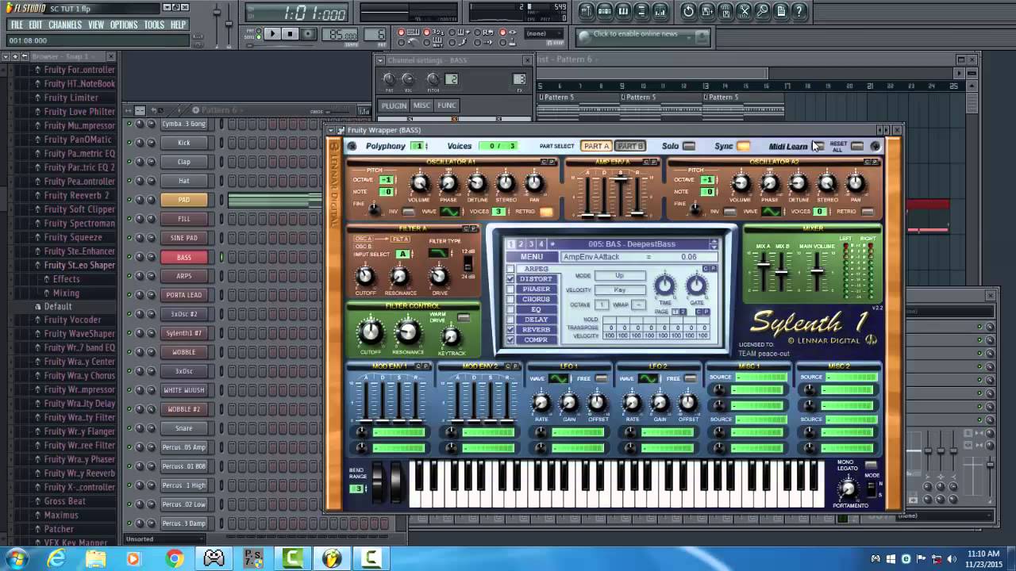The image size is (1016, 571).
Task: Click the Sylenth1 MENU button
Action: 532,257
